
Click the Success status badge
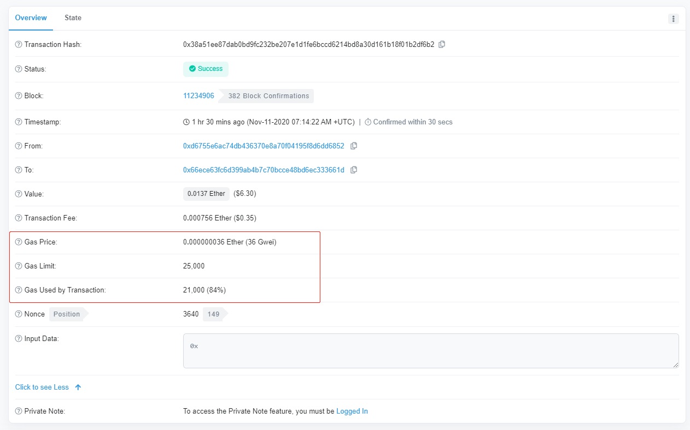[x=206, y=69]
